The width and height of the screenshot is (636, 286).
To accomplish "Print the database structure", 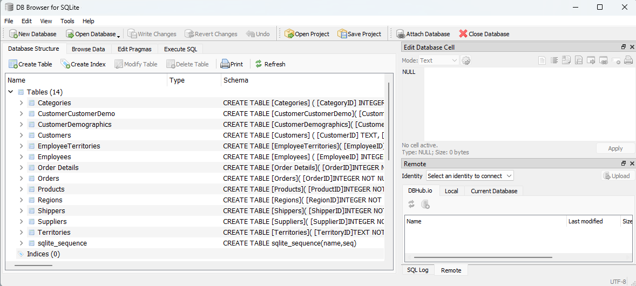I will click(225, 64).
